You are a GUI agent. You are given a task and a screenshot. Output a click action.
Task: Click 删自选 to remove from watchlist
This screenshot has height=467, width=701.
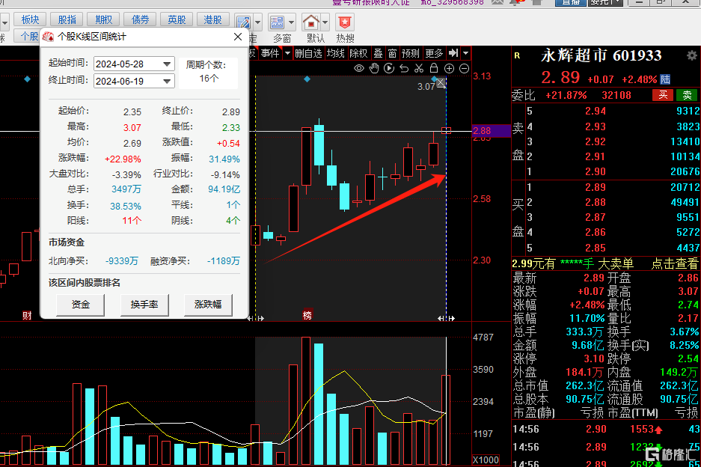tap(308, 53)
